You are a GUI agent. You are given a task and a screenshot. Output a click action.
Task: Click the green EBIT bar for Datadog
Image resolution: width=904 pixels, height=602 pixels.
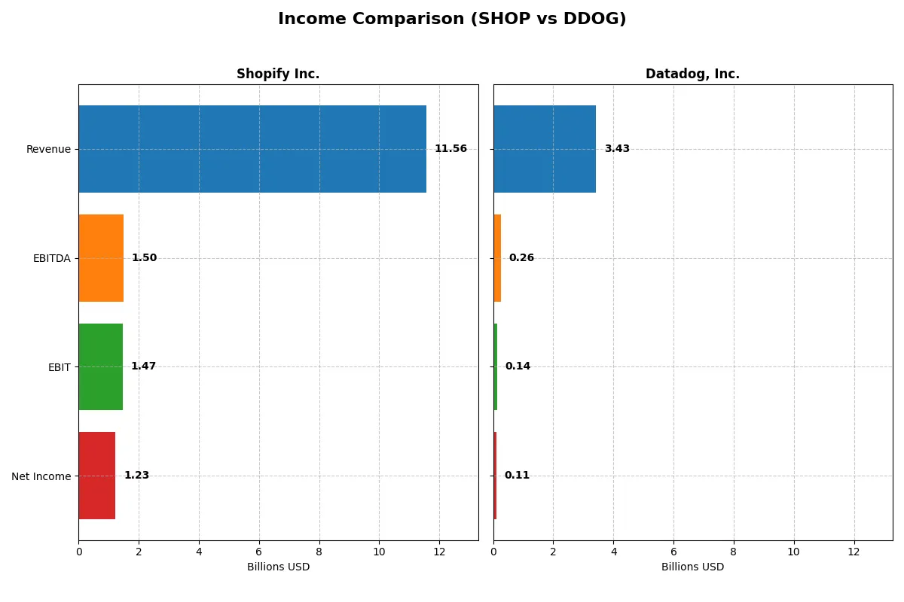(x=496, y=366)
